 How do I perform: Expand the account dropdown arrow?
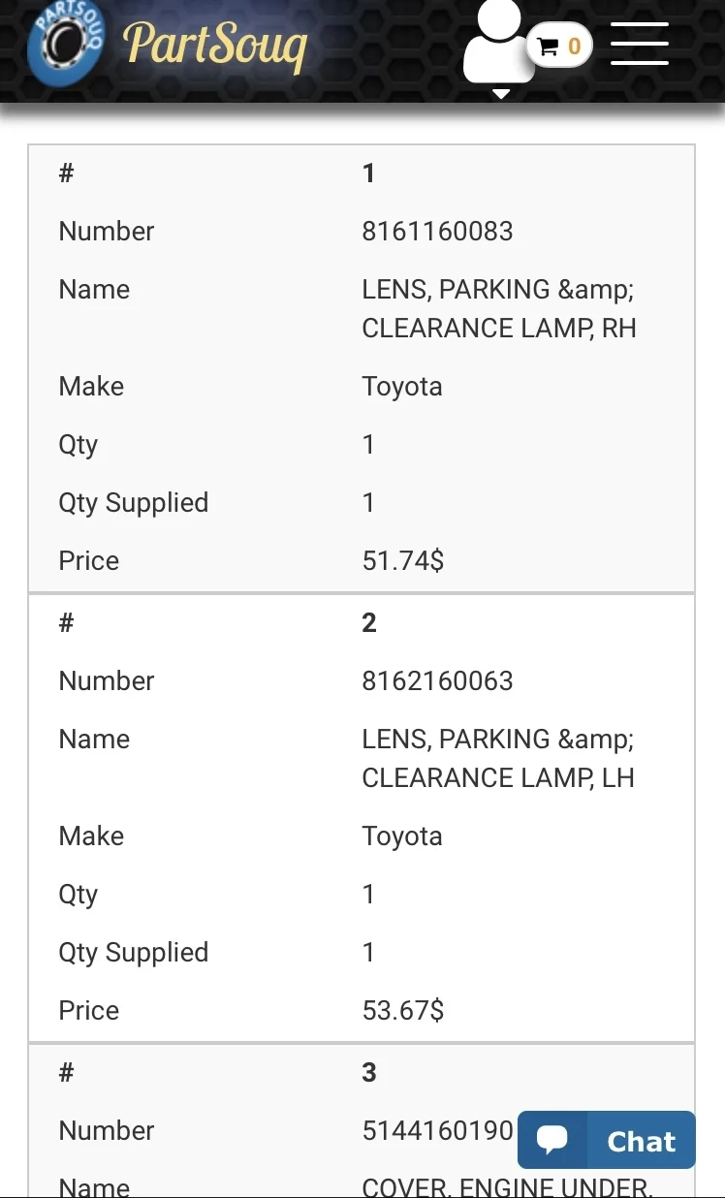pyautogui.click(x=501, y=94)
